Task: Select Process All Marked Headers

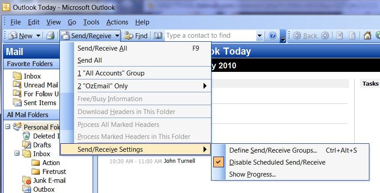Action: point(136,124)
